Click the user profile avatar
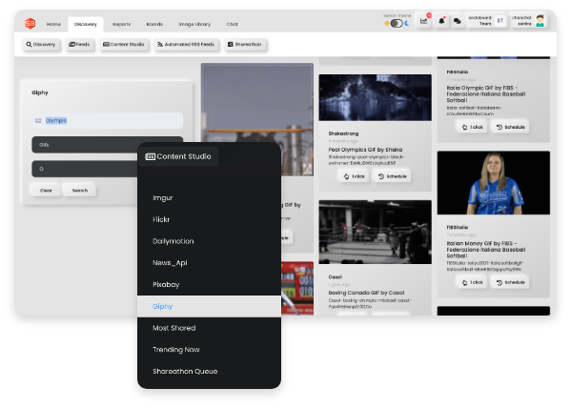571x408 pixels. click(x=540, y=21)
